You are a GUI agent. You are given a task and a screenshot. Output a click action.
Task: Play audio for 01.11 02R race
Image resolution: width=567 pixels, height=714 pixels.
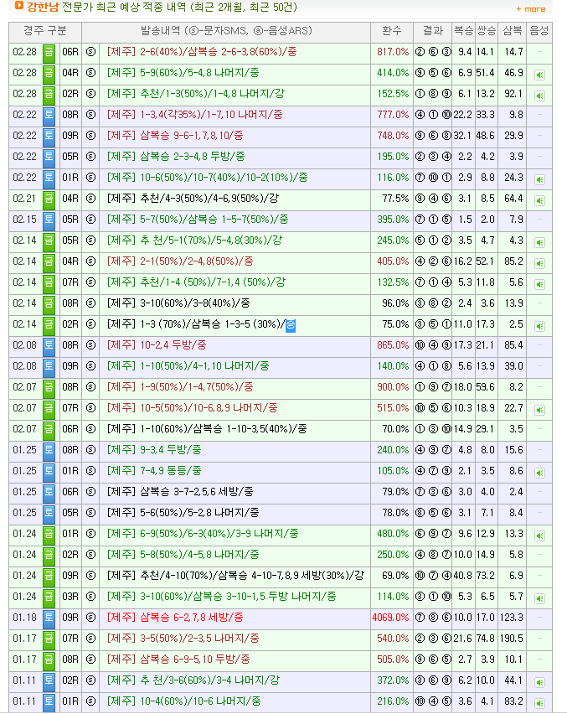point(539,683)
